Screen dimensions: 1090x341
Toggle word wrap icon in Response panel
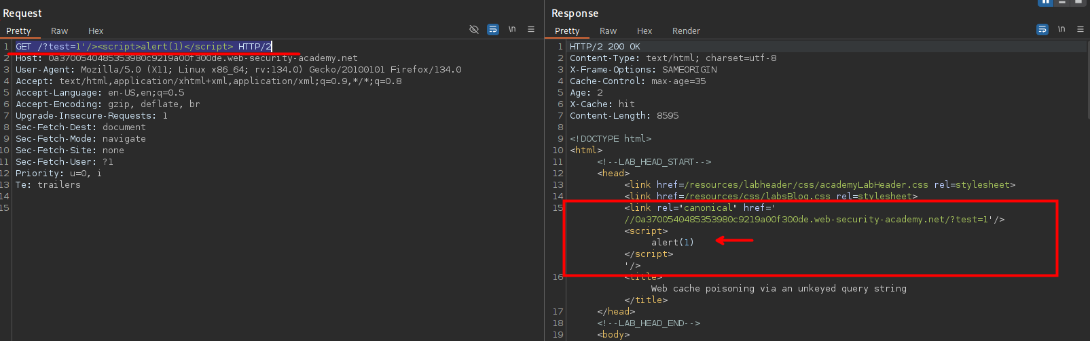[x=1042, y=29]
